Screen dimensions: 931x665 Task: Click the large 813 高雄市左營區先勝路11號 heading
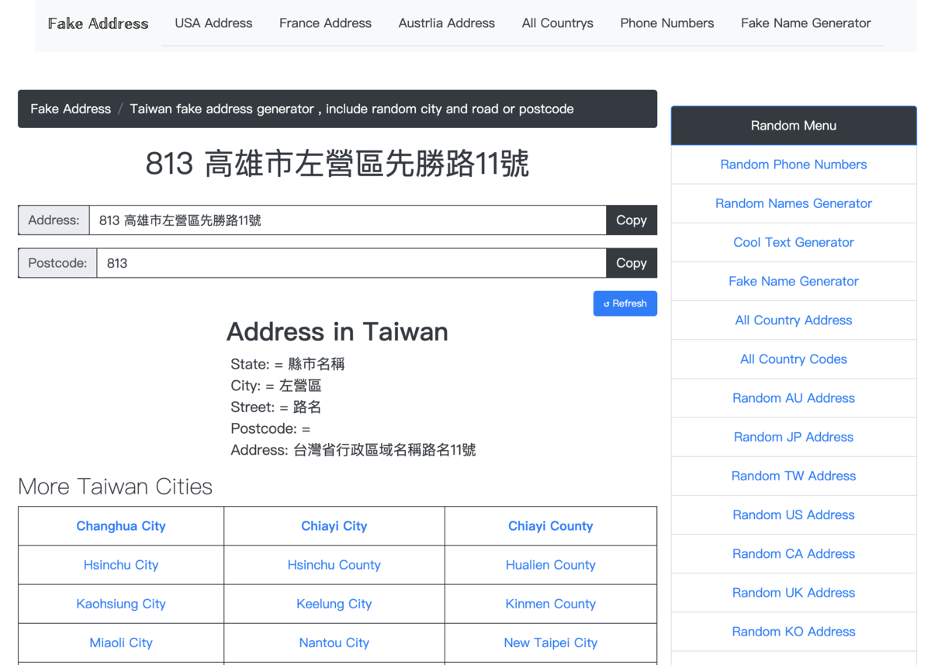point(337,164)
